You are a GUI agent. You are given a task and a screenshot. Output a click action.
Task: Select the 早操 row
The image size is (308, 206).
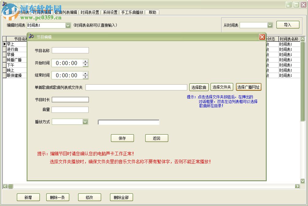pos(17,55)
